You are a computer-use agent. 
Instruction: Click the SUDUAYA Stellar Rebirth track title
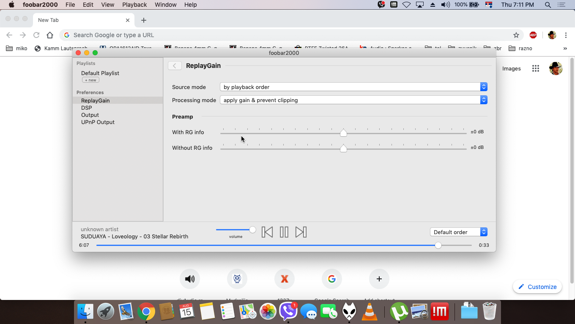134,236
